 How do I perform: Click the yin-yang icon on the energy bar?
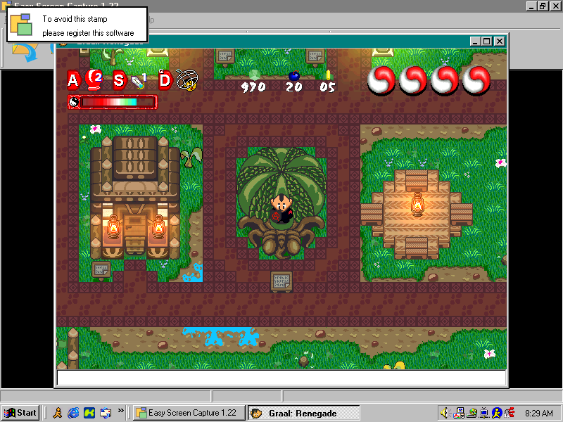(x=74, y=102)
